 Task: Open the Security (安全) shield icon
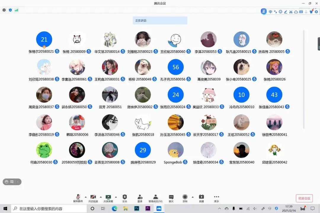pos(125,197)
